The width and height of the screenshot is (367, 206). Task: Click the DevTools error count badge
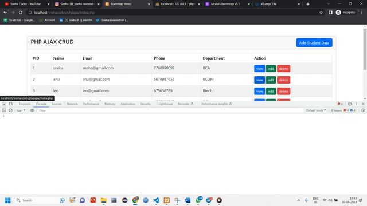pos(340,104)
